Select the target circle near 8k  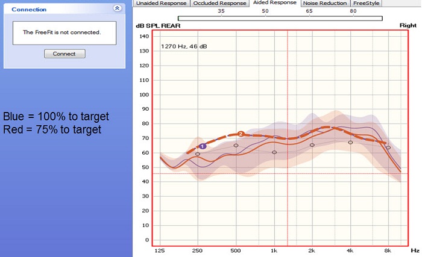388,147
